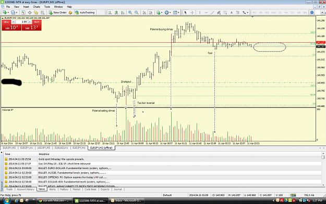Select the Equidistant Channel tool
Image resolution: width=326 pixels, height=204 pixels.
pos(219,13)
